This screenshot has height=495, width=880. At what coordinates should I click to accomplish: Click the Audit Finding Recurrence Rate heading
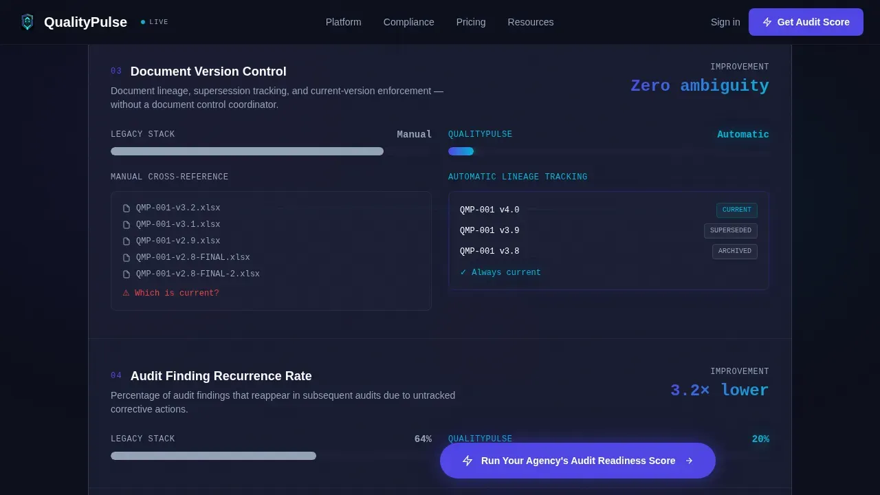click(221, 376)
